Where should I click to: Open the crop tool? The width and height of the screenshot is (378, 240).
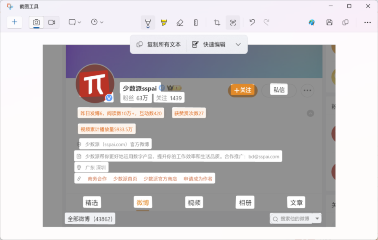coord(216,22)
